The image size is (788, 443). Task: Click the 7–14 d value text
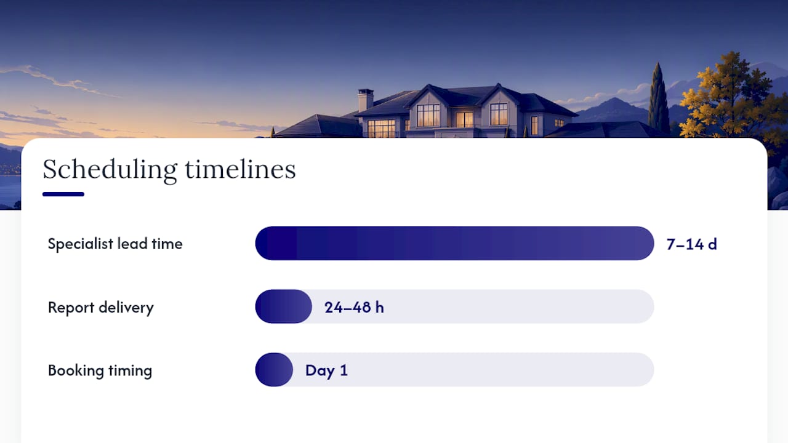tap(691, 244)
